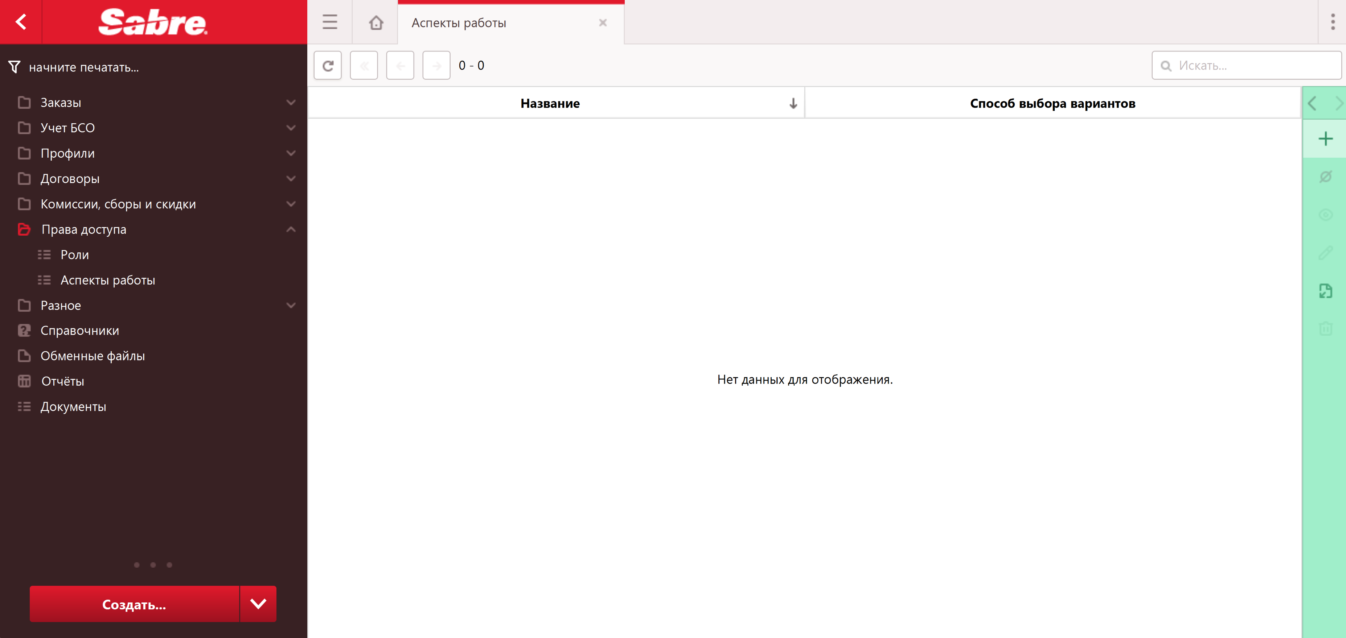Open the Роли menu item
Screen dimensions: 1346x638
[75, 255]
